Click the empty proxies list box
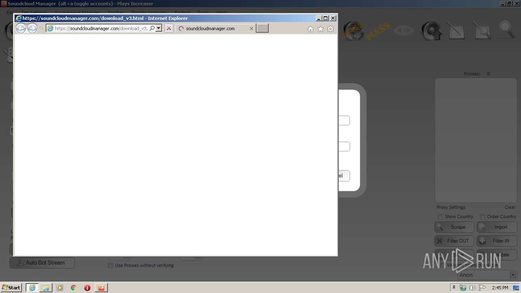Image resolution: width=521 pixels, height=293 pixels. 476,140
